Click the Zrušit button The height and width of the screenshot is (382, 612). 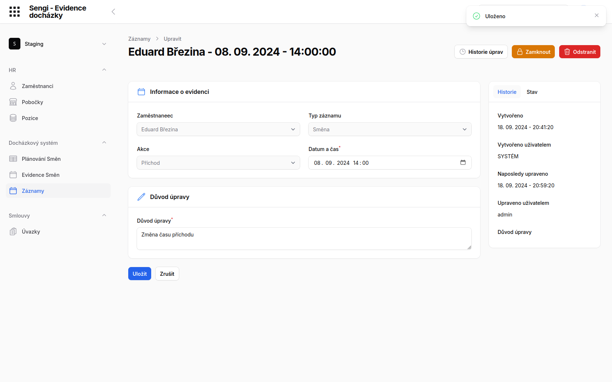[167, 274]
